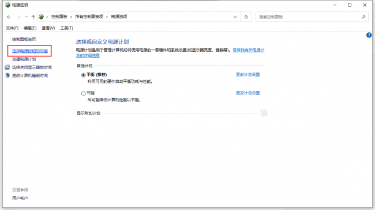The width and height of the screenshot is (375, 210).
Task: Click the search magnifier icon
Action: click(363, 17)
